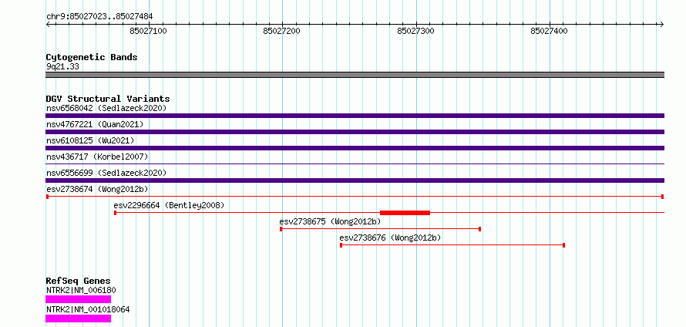Click the esv2738675 (Wong2012b) label
Viewport: 686px width, 327px height.
click(x=331, y=221)
